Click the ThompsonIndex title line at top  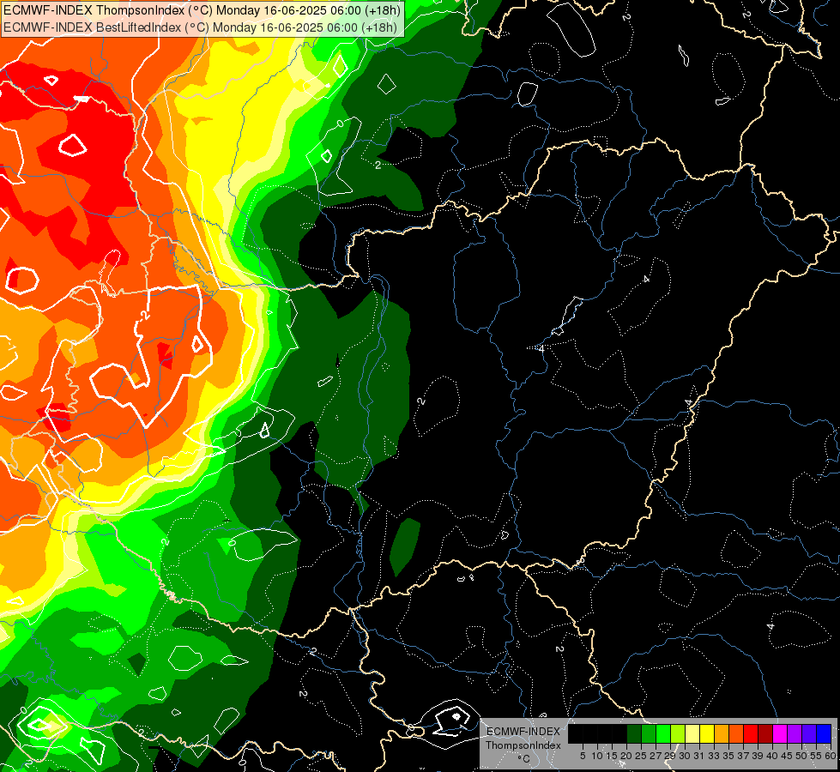[x=202, y=10]
